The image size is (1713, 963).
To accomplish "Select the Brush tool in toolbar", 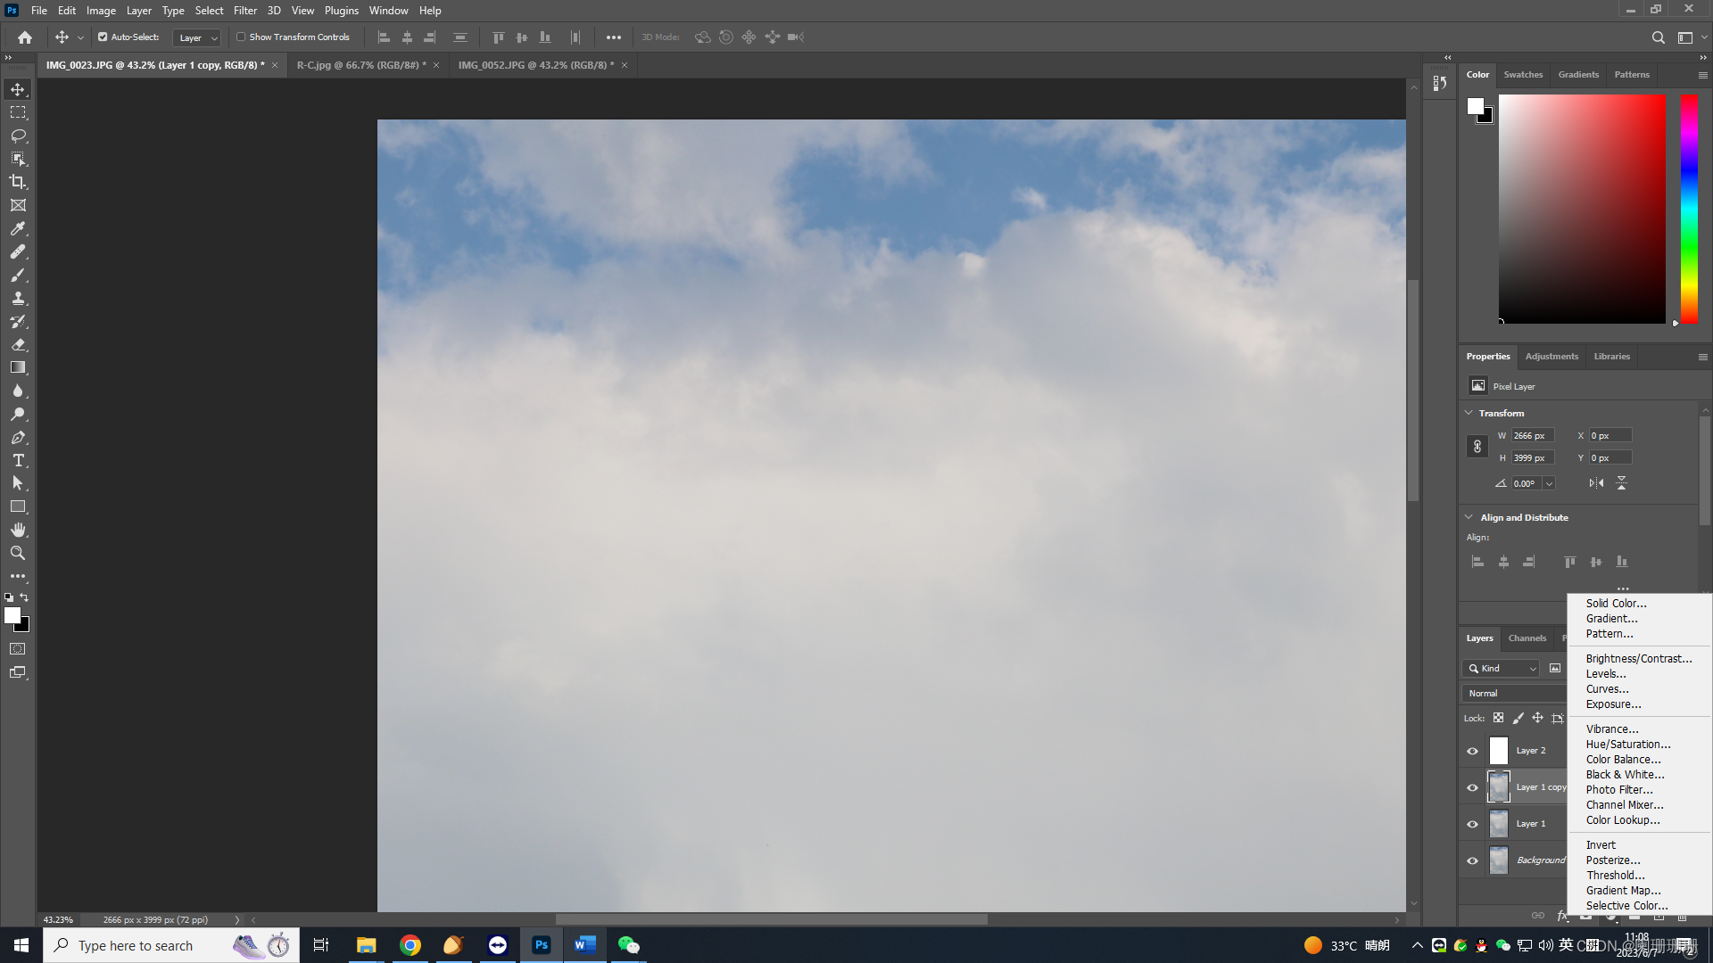I will point(19,274).
